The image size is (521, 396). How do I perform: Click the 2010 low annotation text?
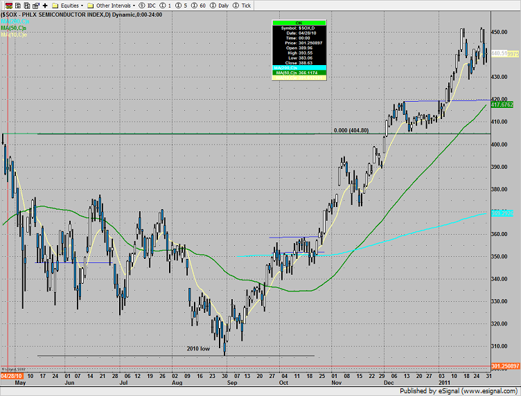pyautogui.click(x=197, y=348)
